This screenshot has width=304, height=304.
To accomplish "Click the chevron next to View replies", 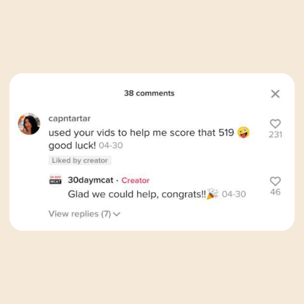I will pyautogui.click(x=117, y=214).
